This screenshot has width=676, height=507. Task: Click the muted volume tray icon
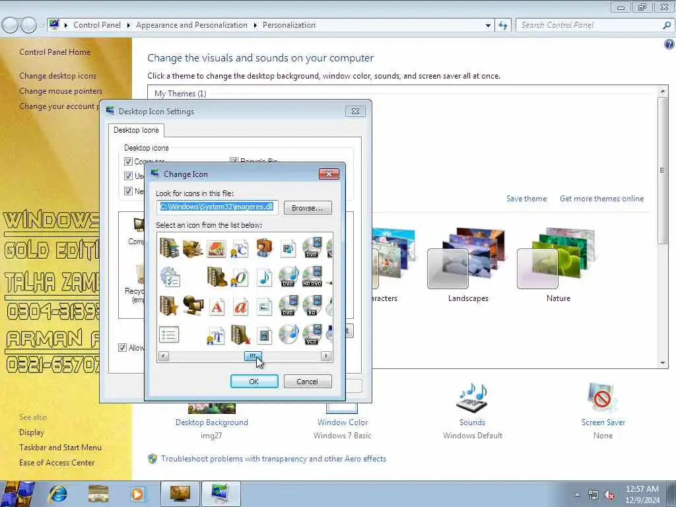pyautogui.click(x=609, y=495)
